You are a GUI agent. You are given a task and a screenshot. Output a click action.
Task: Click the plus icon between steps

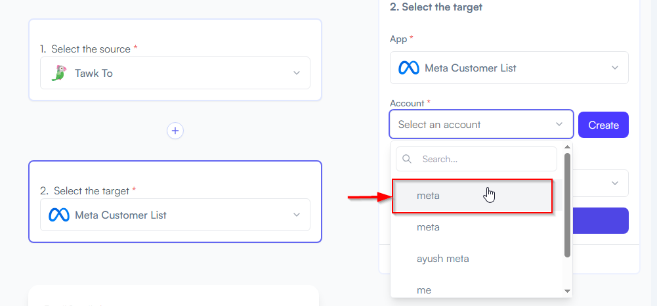tap(175, 131)
